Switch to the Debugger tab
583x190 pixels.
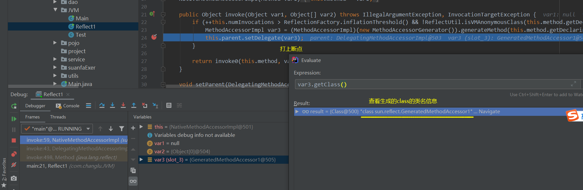coord(35,106)
